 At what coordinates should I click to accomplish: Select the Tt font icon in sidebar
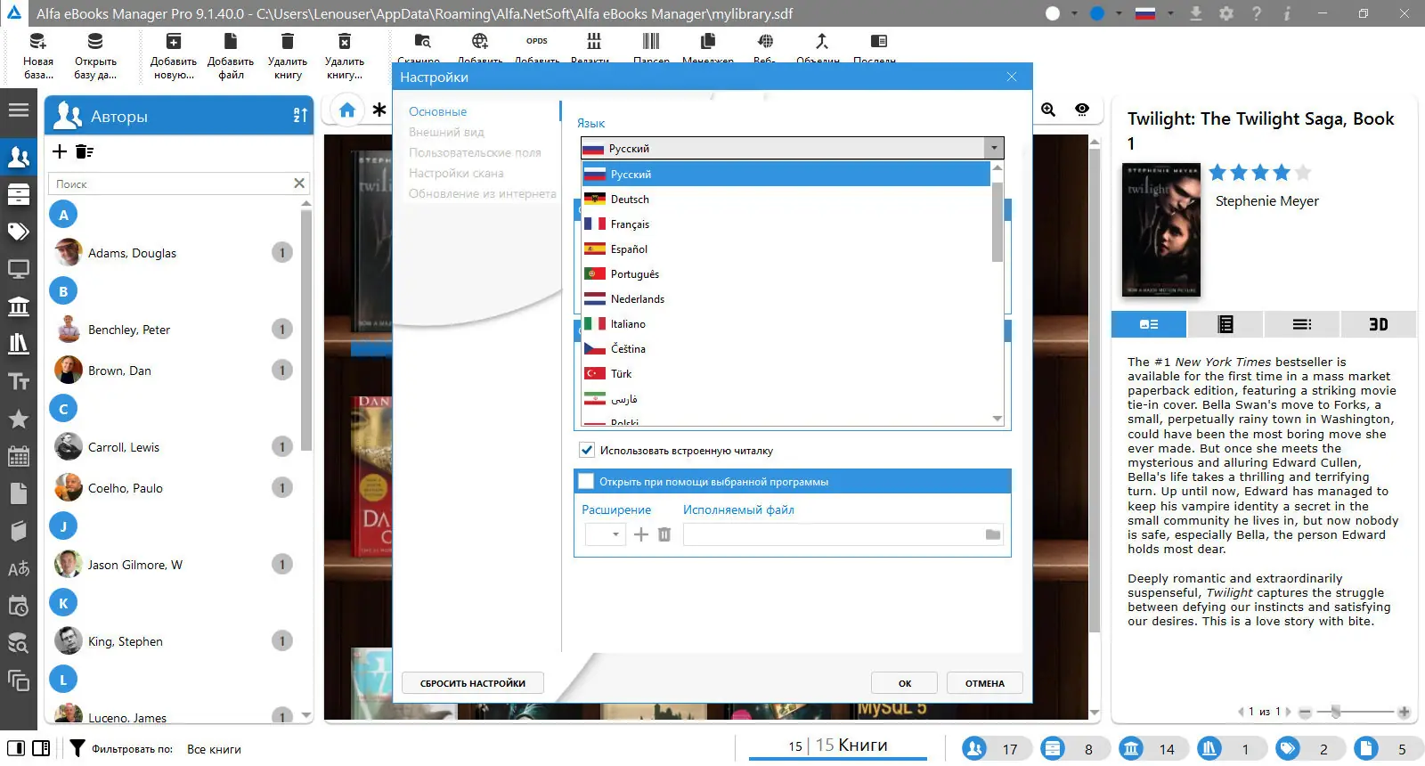[19, 381]
